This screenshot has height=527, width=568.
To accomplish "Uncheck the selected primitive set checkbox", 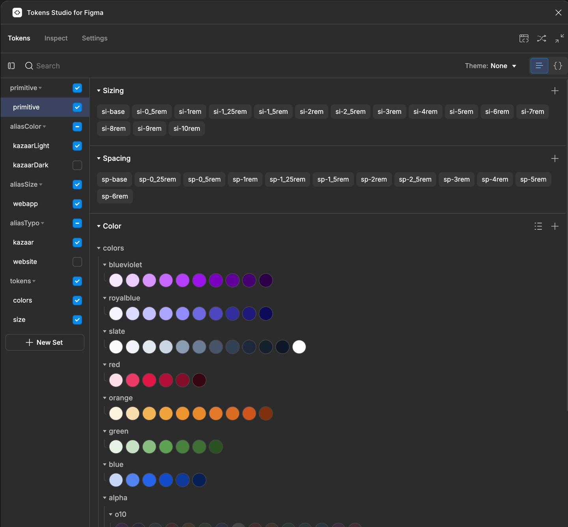I will (x=77, y=107).
